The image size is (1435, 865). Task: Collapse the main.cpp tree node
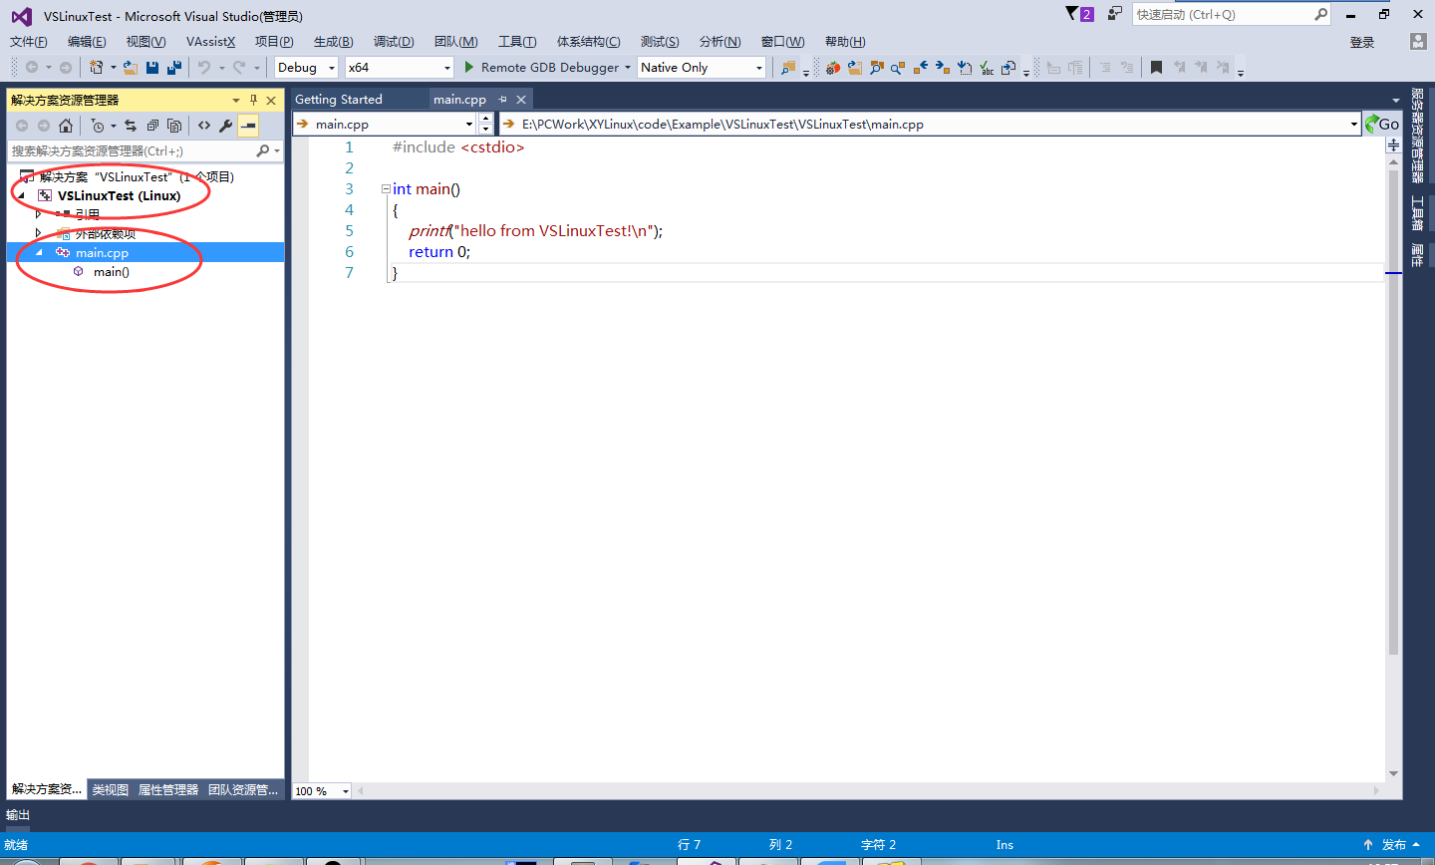(x=39, y=252)
